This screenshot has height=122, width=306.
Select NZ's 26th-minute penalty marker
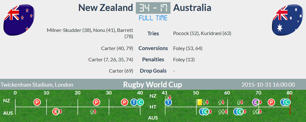pyautogui.click(x=96, y=102)
